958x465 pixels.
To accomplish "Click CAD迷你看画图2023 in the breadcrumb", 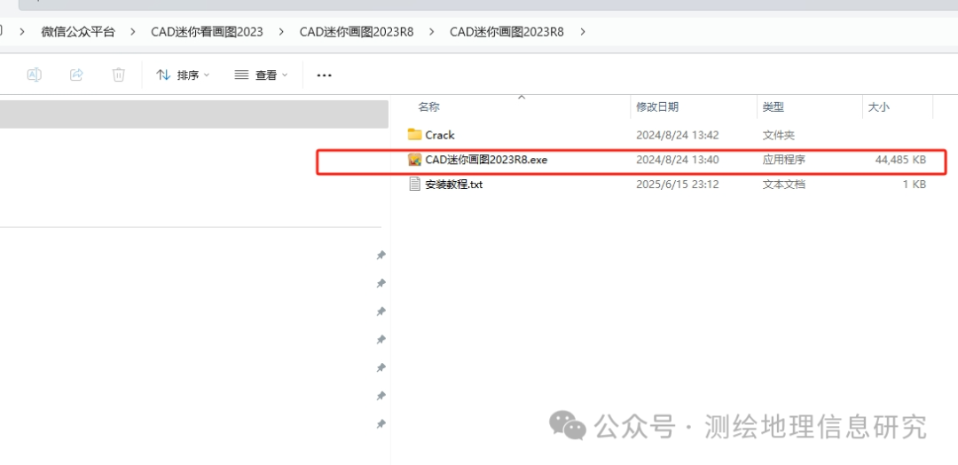I will (207, 32).
